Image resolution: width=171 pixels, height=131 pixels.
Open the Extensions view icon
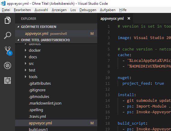(8, 81)
